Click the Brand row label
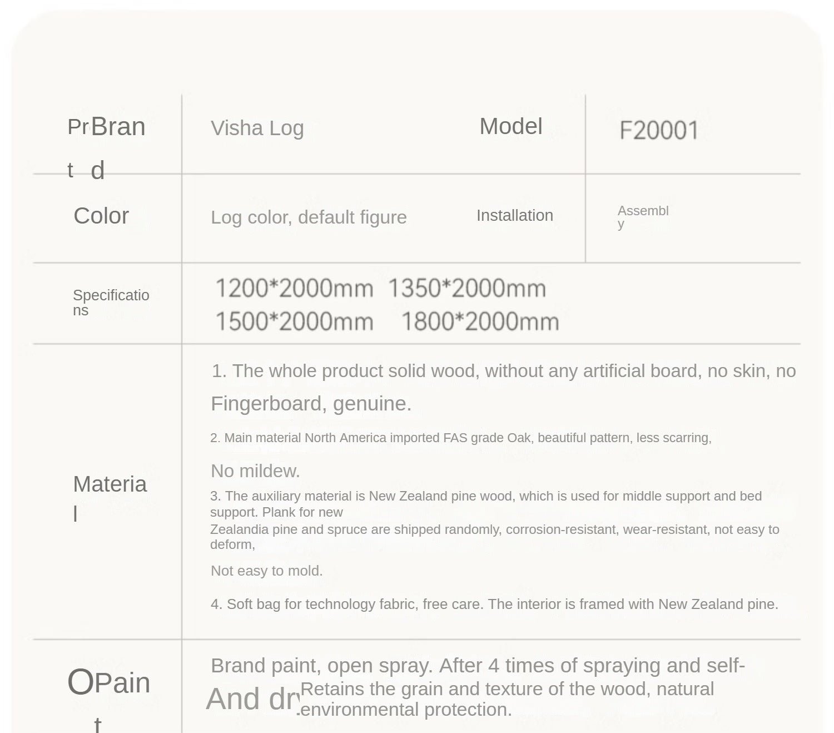 117,128
